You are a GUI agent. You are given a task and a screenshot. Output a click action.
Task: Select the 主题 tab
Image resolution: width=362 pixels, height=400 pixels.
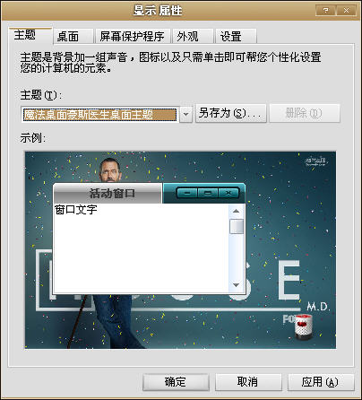[x=30, y=35]
